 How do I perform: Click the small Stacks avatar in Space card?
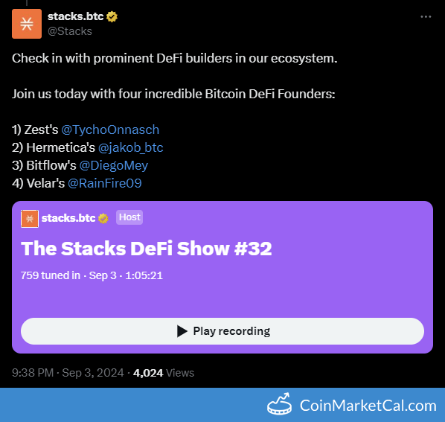pyautogui.click(x=30, y=219)
